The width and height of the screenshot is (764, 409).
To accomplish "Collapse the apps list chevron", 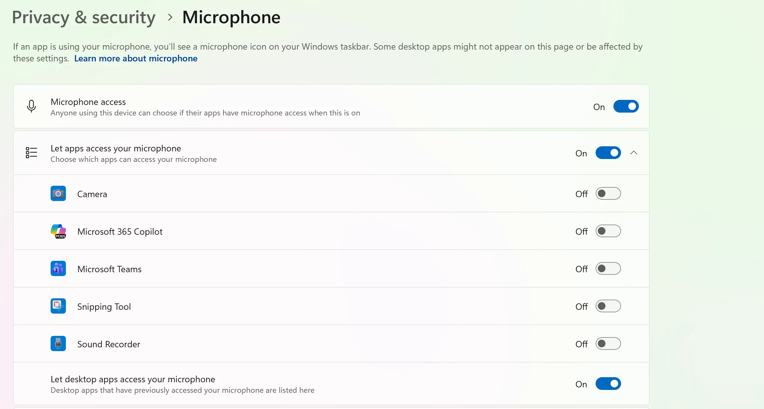I will 634,153.
